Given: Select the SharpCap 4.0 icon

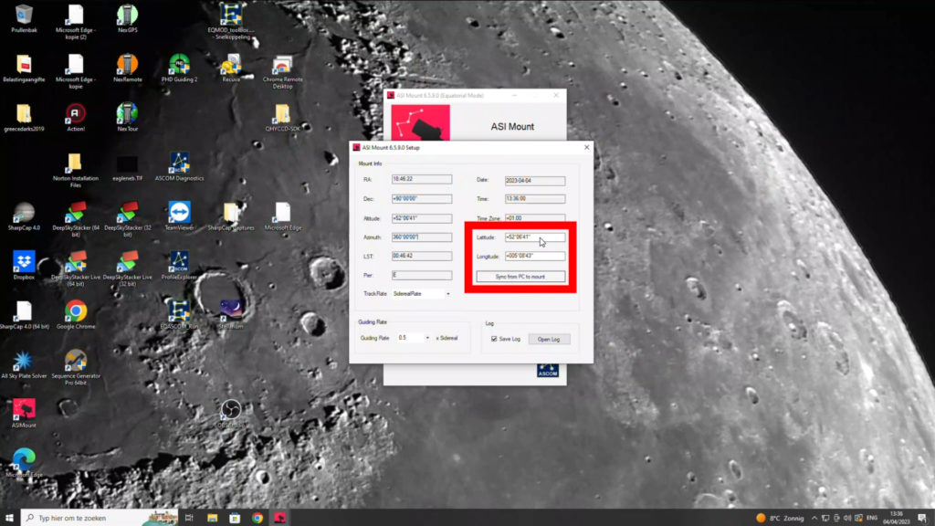Looking at the screenshot, I should pos(24,217).
